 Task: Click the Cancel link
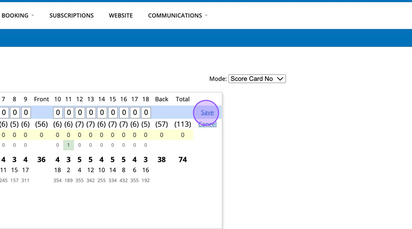[207, 124]
